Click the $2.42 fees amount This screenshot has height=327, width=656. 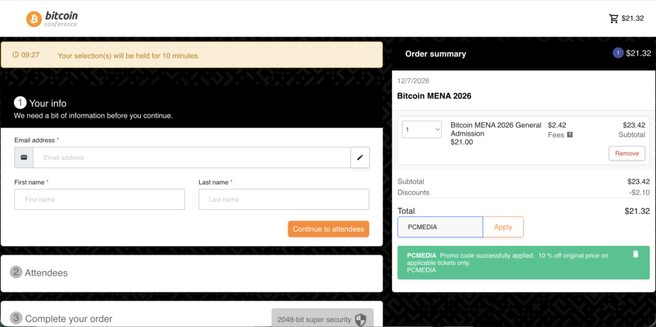tap(557, 125)
